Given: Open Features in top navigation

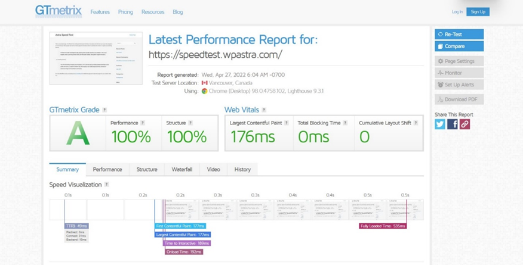Looking at the screenshot, I should [100, 12].
